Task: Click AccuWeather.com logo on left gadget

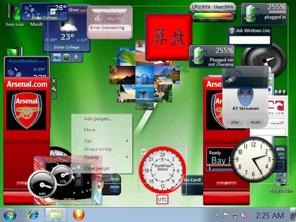Action: [x=27, y=61]
